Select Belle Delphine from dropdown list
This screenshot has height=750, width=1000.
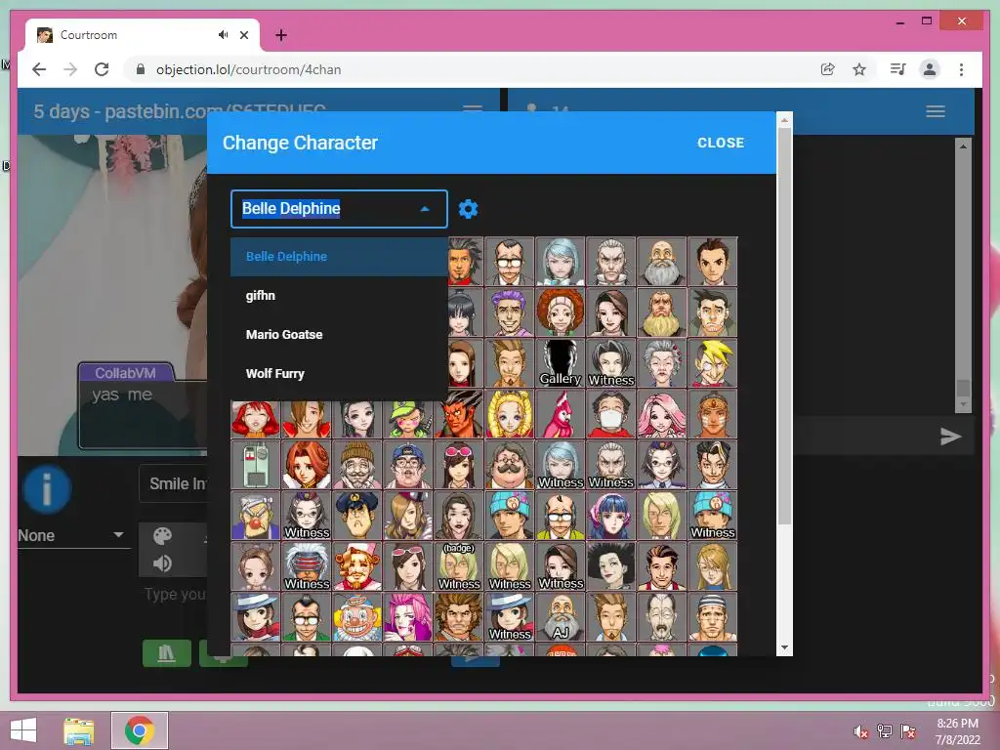pos(339,257)
